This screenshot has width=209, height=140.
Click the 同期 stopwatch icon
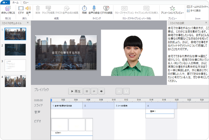pyautogui.click(x=84, y=8)
